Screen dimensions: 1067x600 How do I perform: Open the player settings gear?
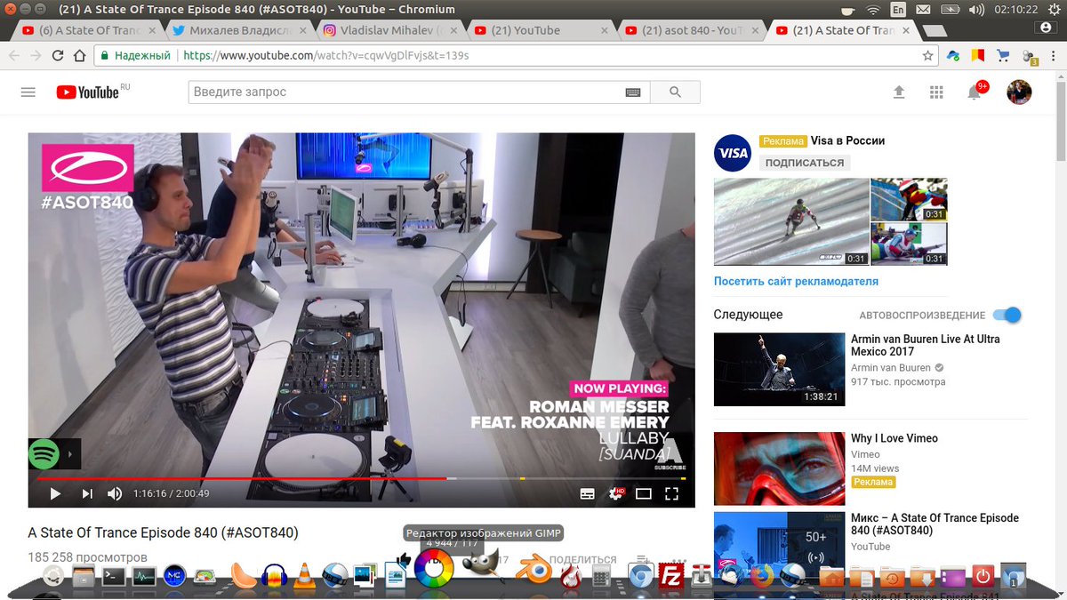pos(615,493)
